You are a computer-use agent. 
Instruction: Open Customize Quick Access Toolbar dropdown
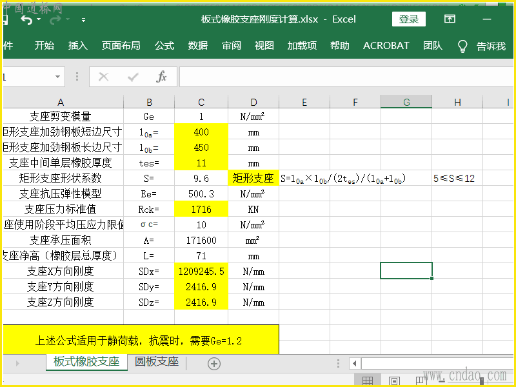point(84,20)
